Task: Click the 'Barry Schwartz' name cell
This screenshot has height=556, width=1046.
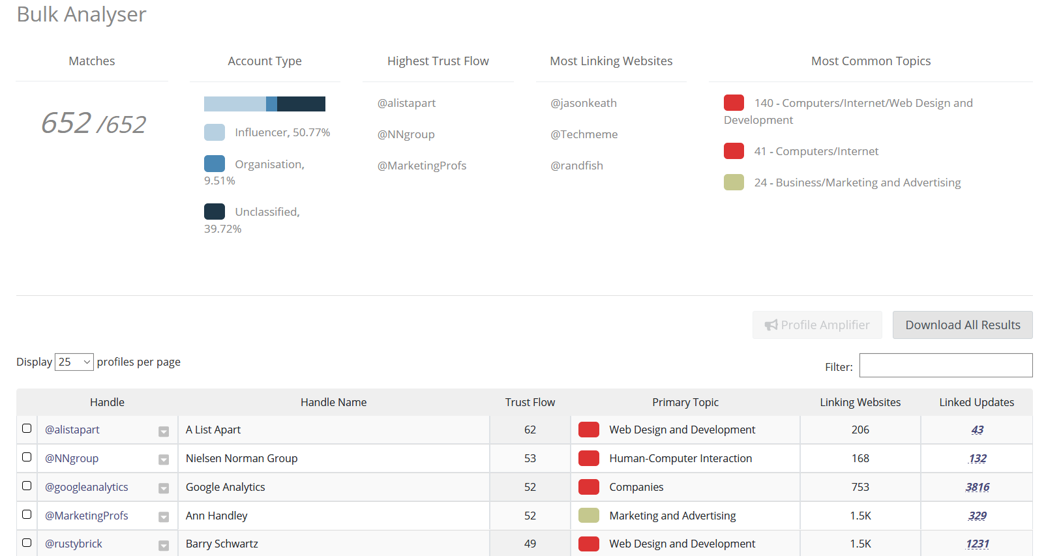Action: pyautogui.click(x=333, y=544)
